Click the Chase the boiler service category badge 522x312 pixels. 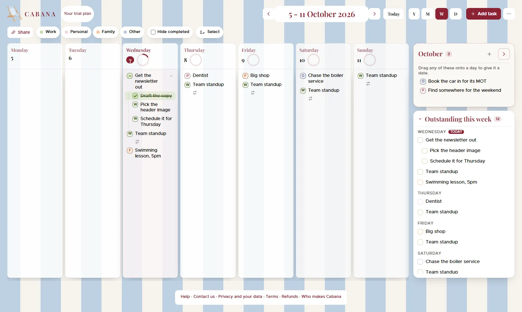pos(303,76)
